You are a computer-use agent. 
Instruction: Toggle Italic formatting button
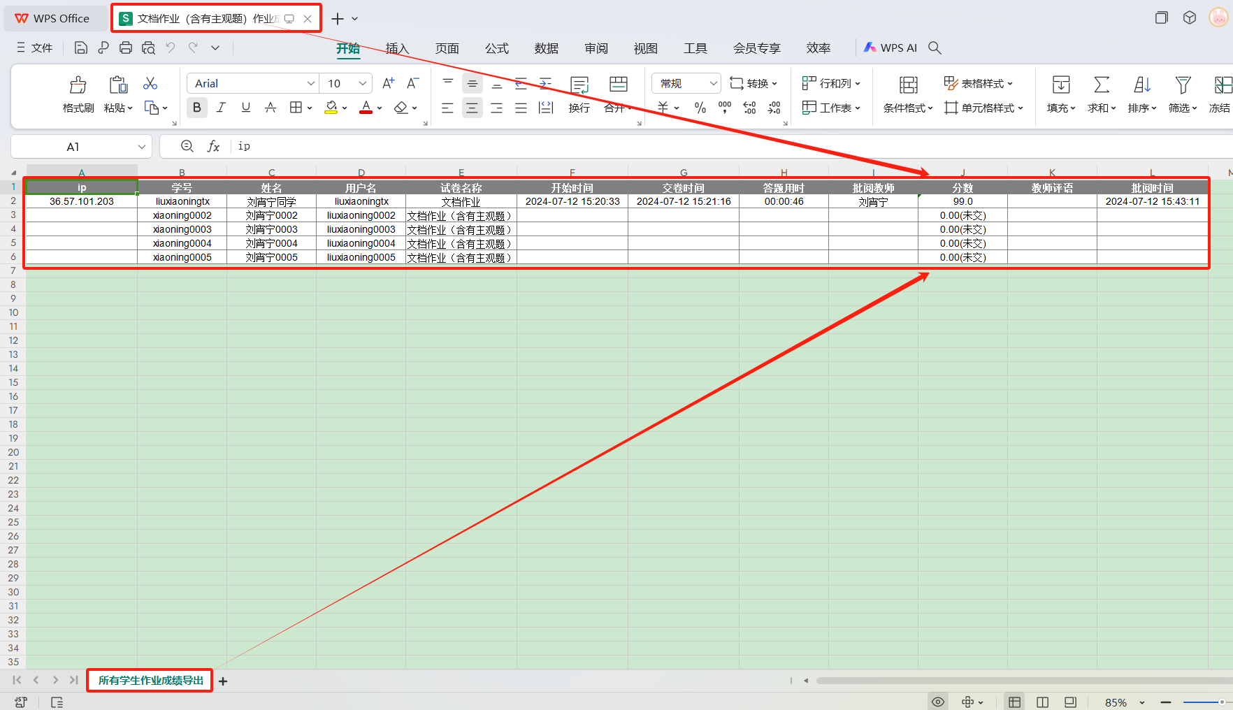(221, 108)
